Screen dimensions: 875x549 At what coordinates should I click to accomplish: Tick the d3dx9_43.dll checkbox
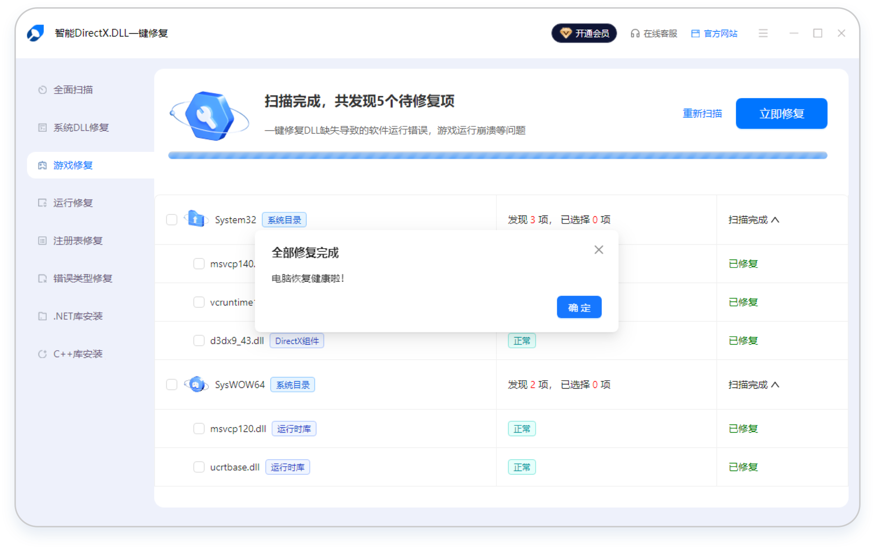[199, 341]
